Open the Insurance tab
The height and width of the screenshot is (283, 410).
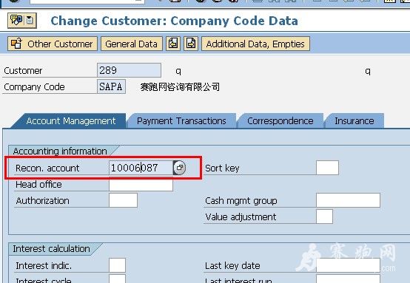coord(354,121)
